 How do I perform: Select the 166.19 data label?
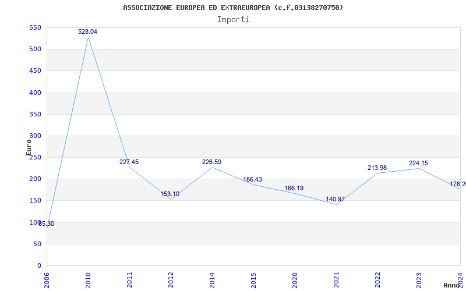click(294, 188)
